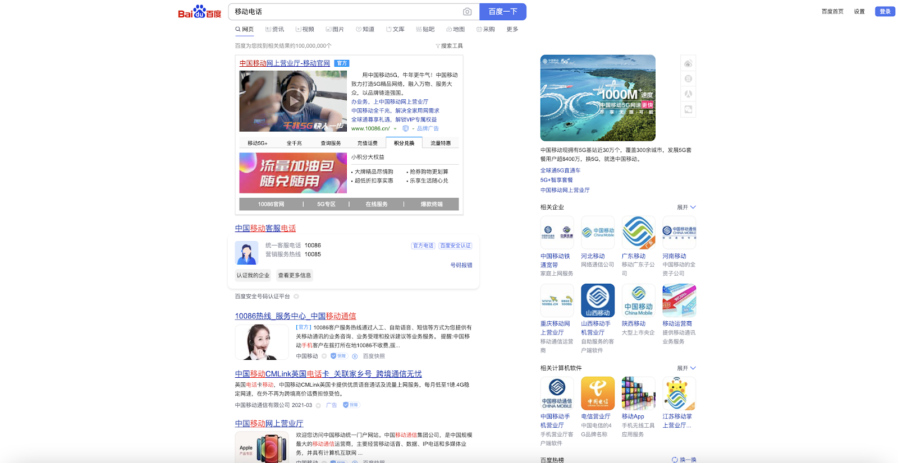
Task: Click the 号码报错 link
Action: pos(461,265)
